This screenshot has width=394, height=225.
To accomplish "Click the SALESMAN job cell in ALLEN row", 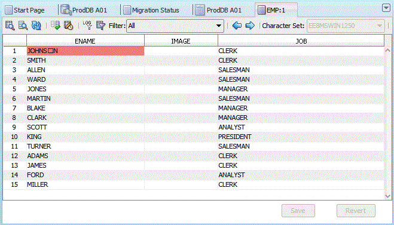I will [x=301, y=70].
